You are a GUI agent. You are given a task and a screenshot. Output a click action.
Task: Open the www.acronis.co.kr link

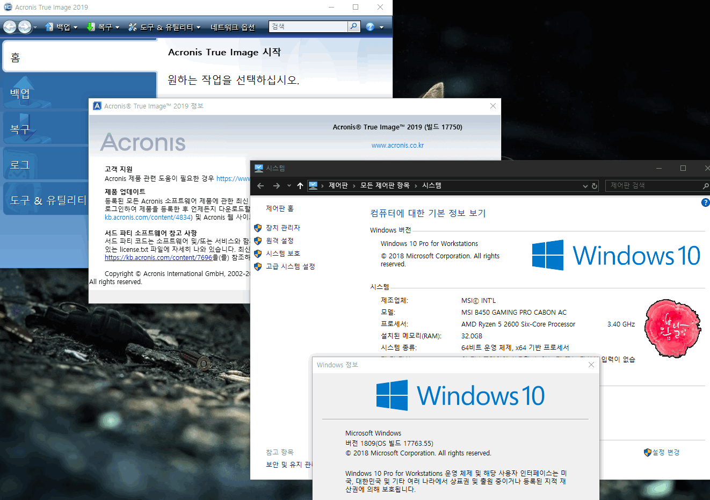(397, 145)
